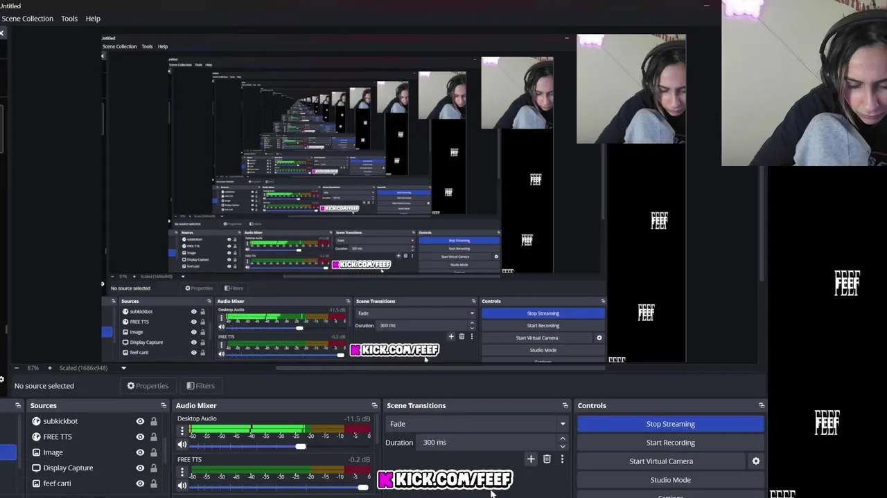Mute FREE TTS channel with speaker icon
Screen dimensions: 887x498
(x=182, y=486)
